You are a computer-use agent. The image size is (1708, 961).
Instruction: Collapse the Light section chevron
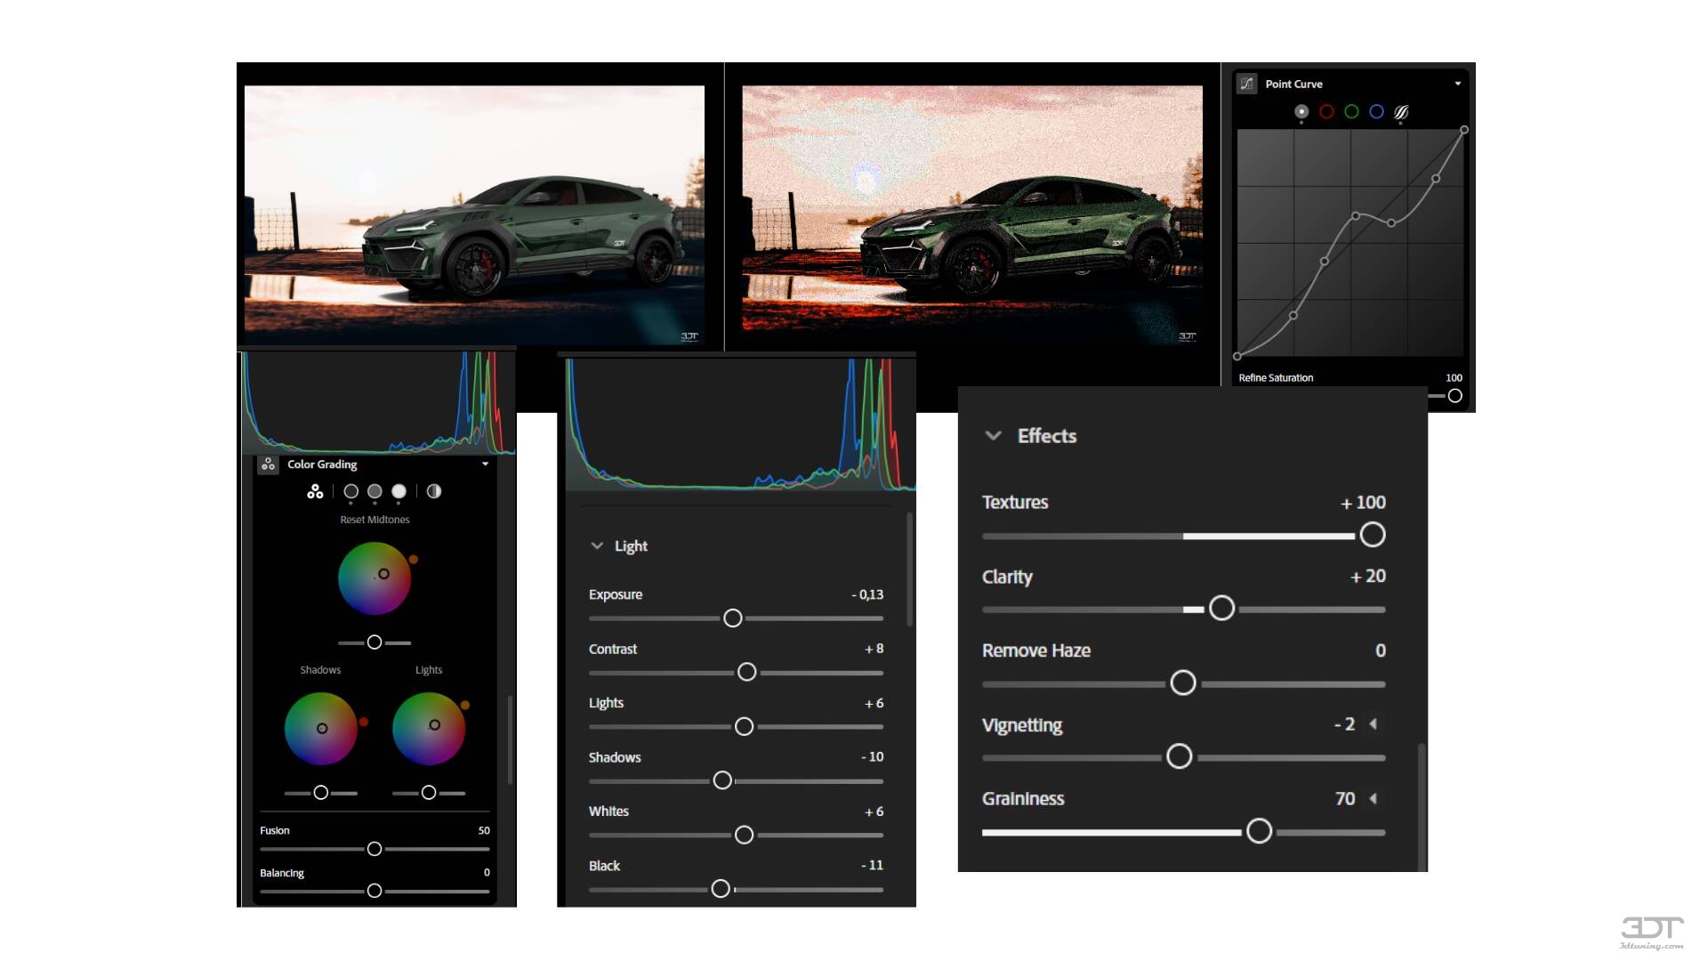tap(597, 545)
